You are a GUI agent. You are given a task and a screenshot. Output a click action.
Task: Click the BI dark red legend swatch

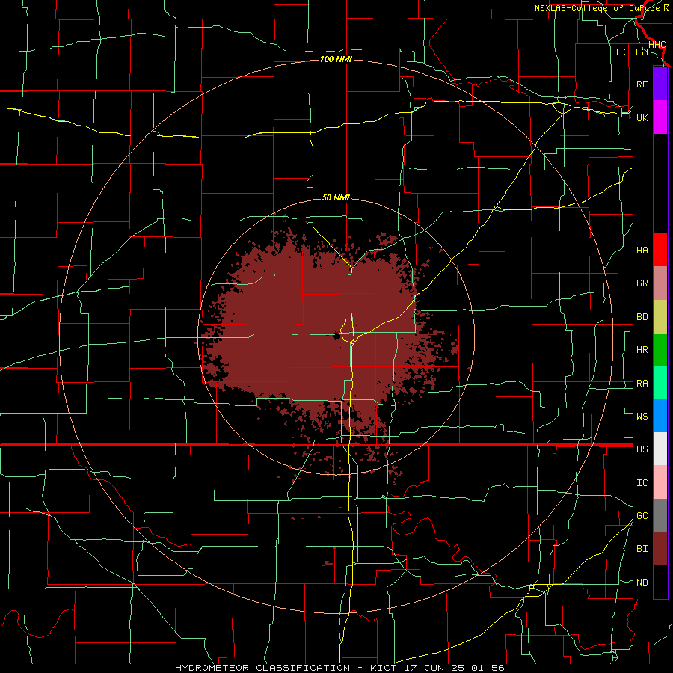tap(660, 549)
